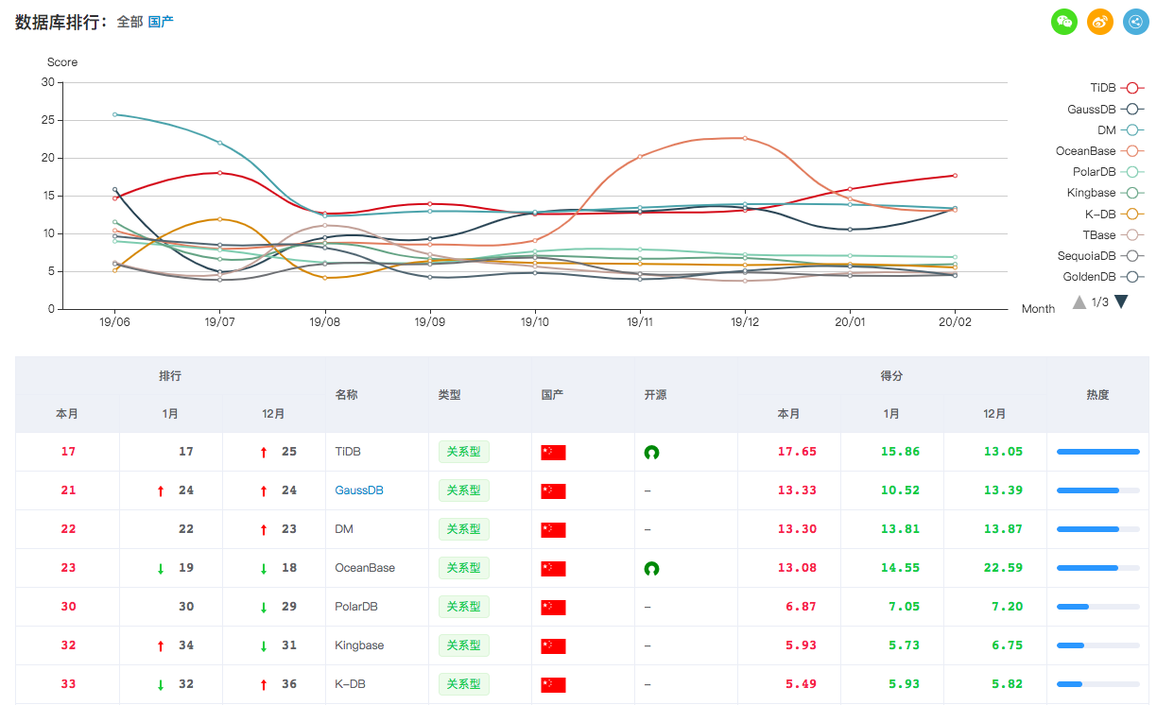Open the GaussDB database link

pos(359,491)
